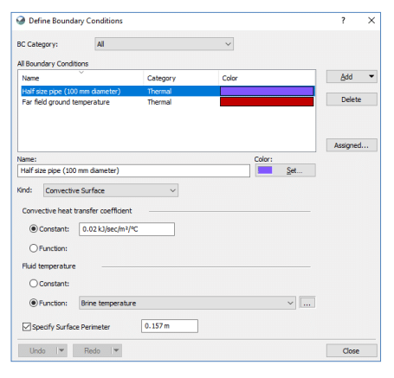Close the Define Boundary Conditions dialog via X
Screen dimensions: 394x378
click(x=371, y=21)
